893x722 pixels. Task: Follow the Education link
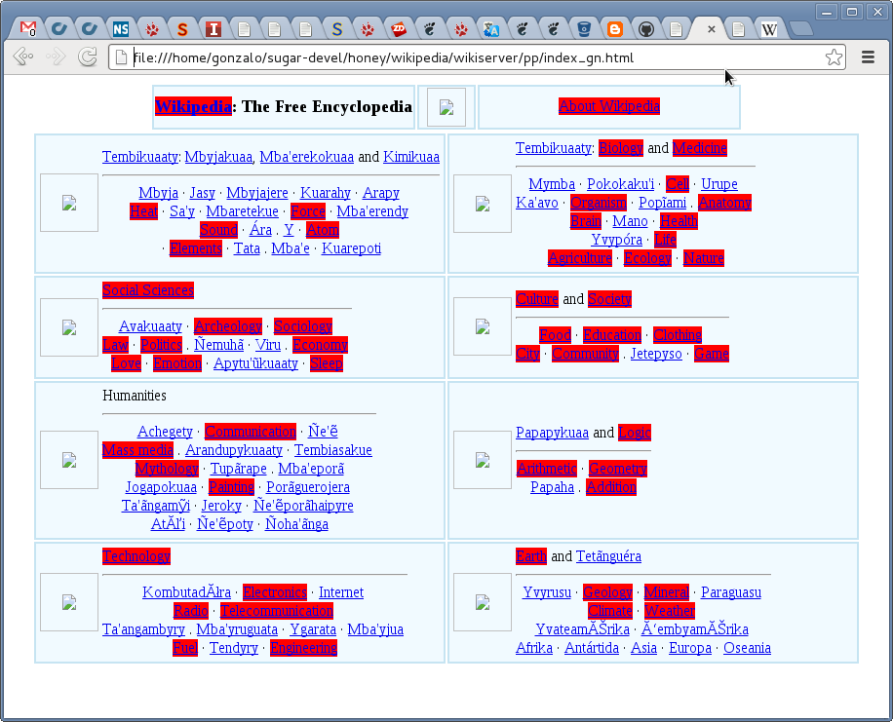pyautogui.click(x=612, y=335)
